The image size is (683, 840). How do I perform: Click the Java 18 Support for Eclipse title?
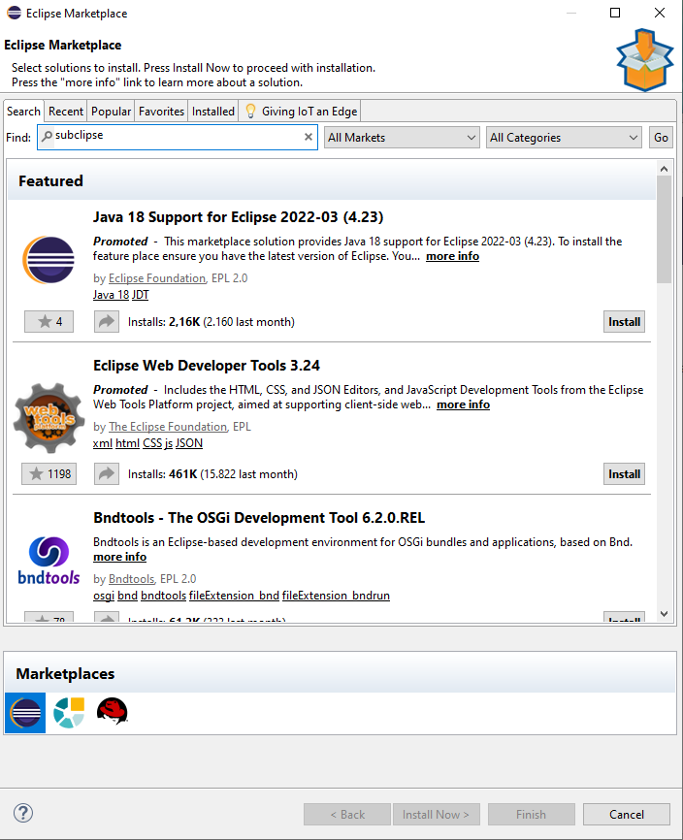(x=239, y=217)
